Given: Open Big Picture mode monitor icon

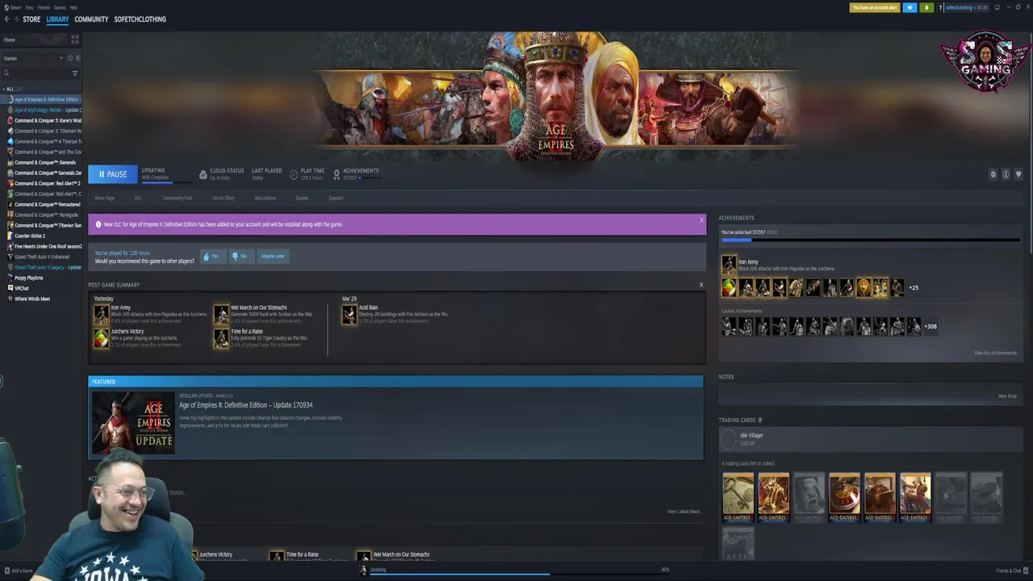Looking at the screenshot, I should pyautogui.click(x=997, y=7).
